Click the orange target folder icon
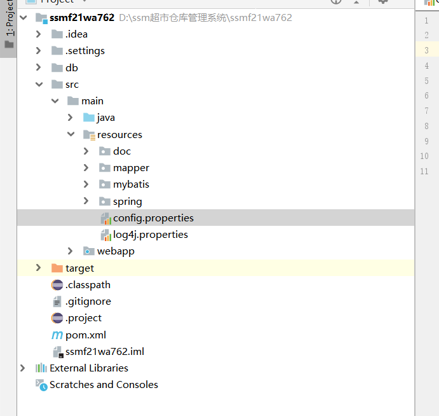The height and width of the screenshot is (416, 439). click(57, 268)
